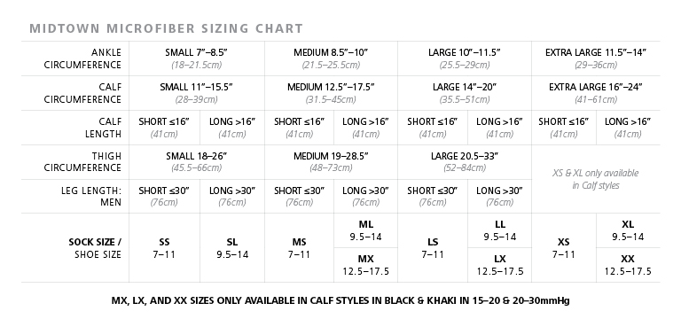Select the Large 14"–20" calf circumference cell
This screenshot has height=319, width=681.
(x=465, y=93)
